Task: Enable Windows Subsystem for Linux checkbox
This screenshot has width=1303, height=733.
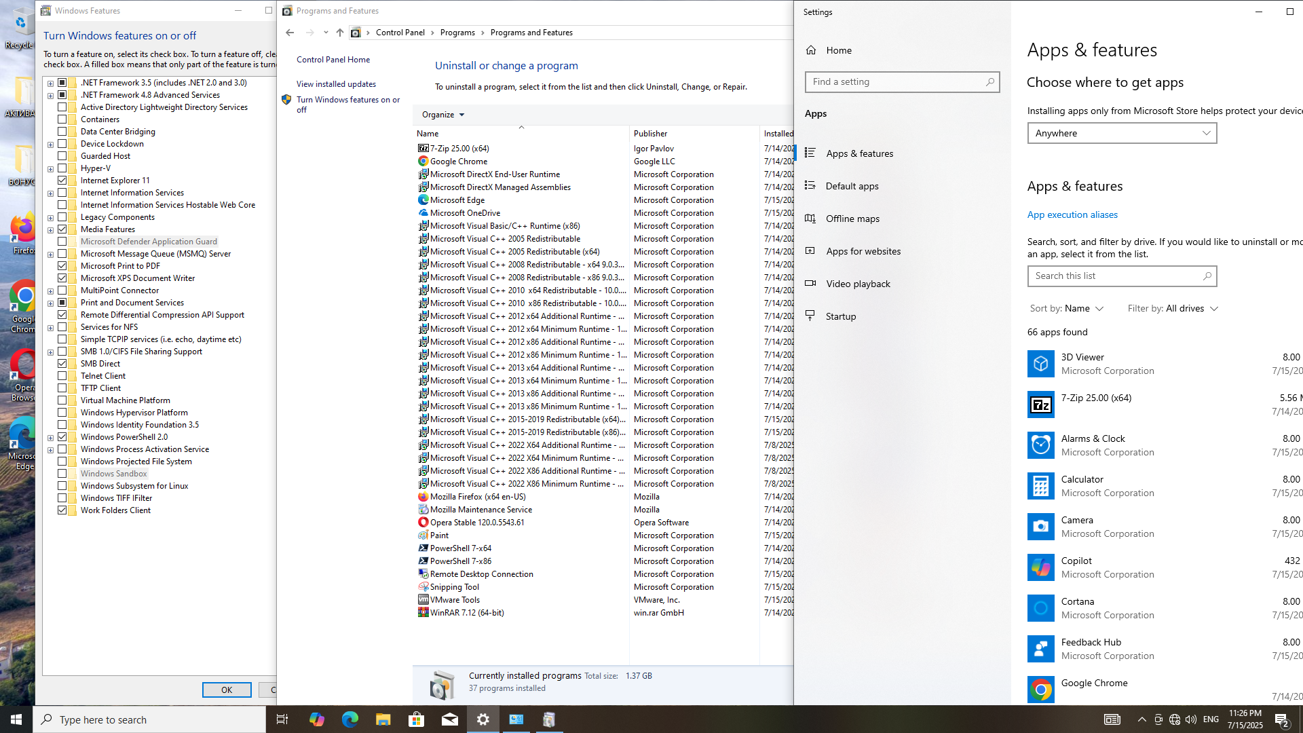Action: pyautogui.click(x=62, y=486)
